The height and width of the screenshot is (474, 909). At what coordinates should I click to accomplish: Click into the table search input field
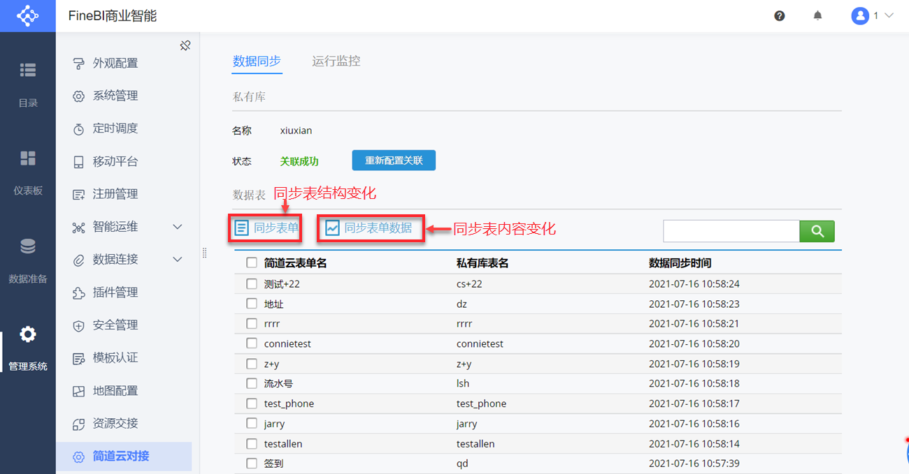731,231
